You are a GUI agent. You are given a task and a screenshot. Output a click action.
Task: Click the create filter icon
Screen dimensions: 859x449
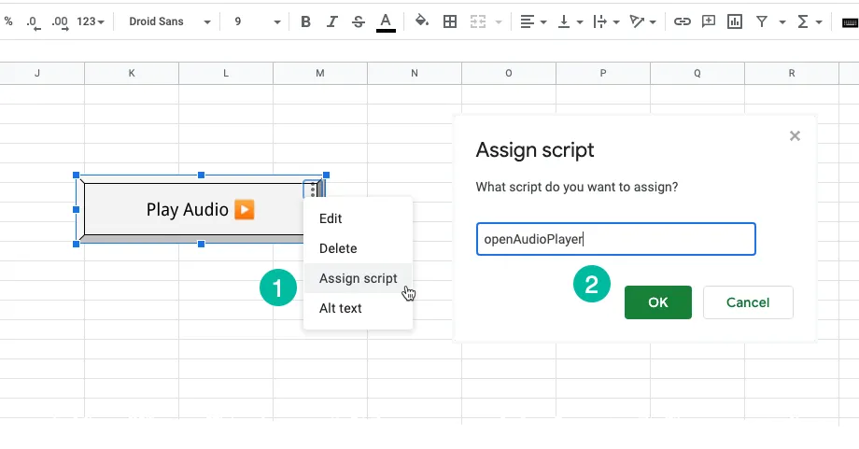coord(762,21)
